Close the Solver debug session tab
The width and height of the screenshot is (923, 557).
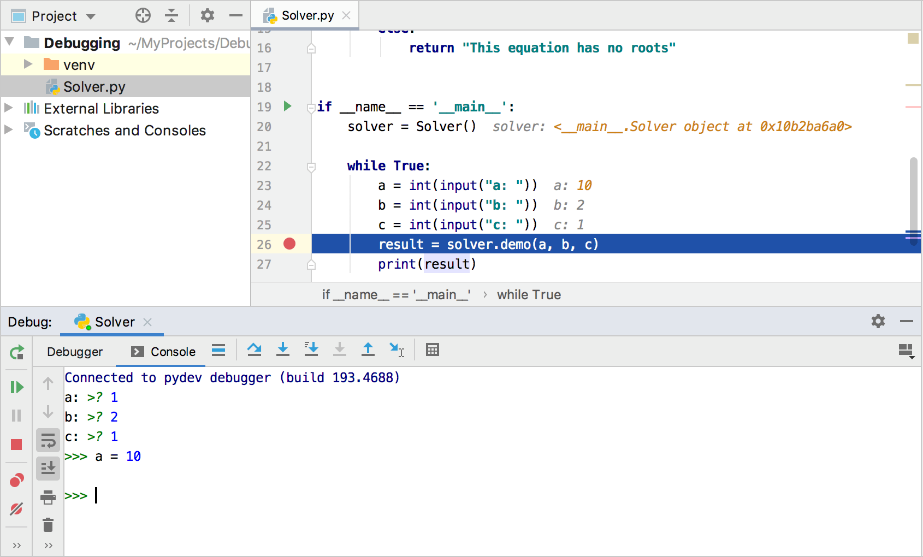pos(147,322)
